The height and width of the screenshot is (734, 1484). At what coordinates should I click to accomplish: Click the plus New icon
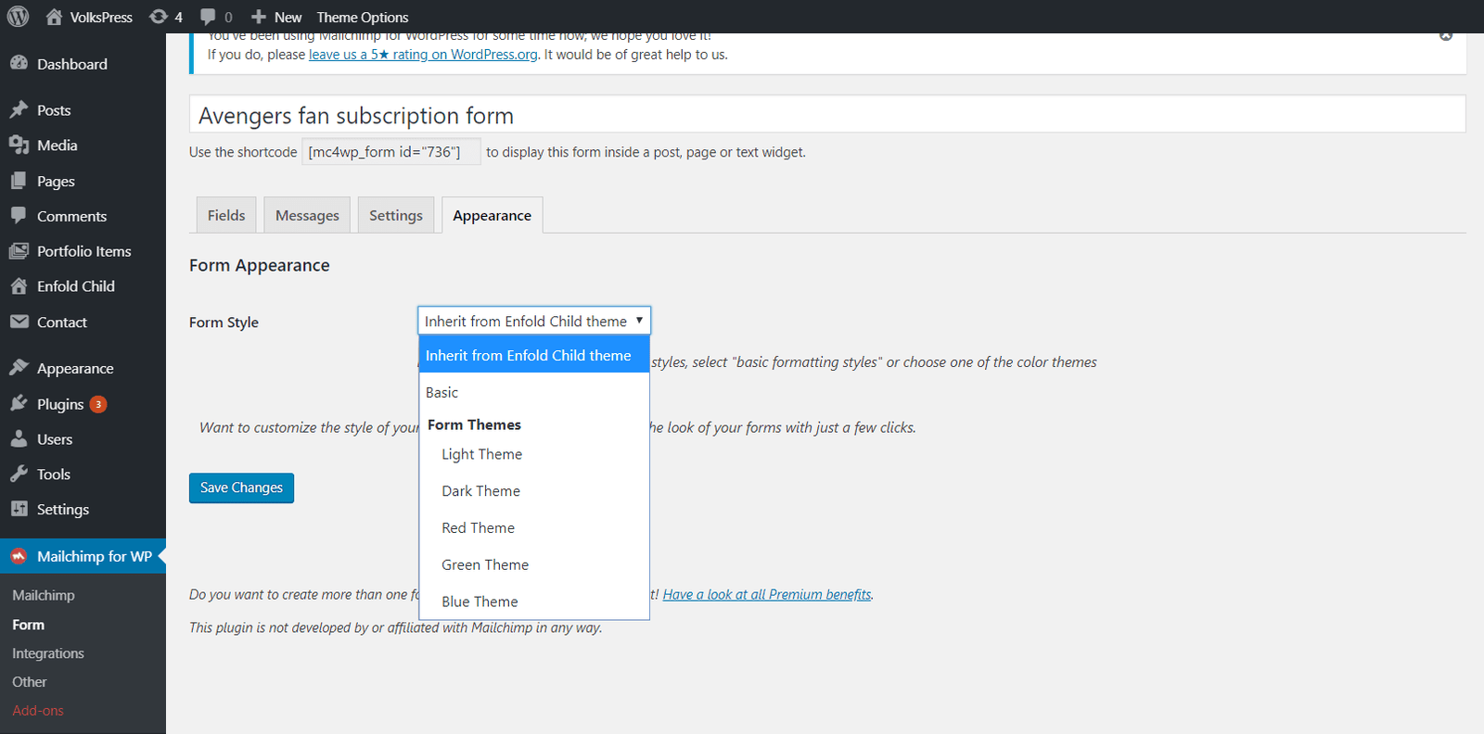tap(259, 17)
